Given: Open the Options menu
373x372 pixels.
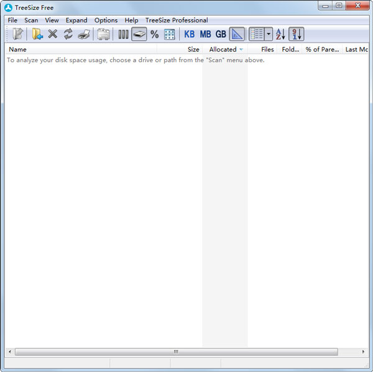Looking at the screenshot, I should pos(106,20).
